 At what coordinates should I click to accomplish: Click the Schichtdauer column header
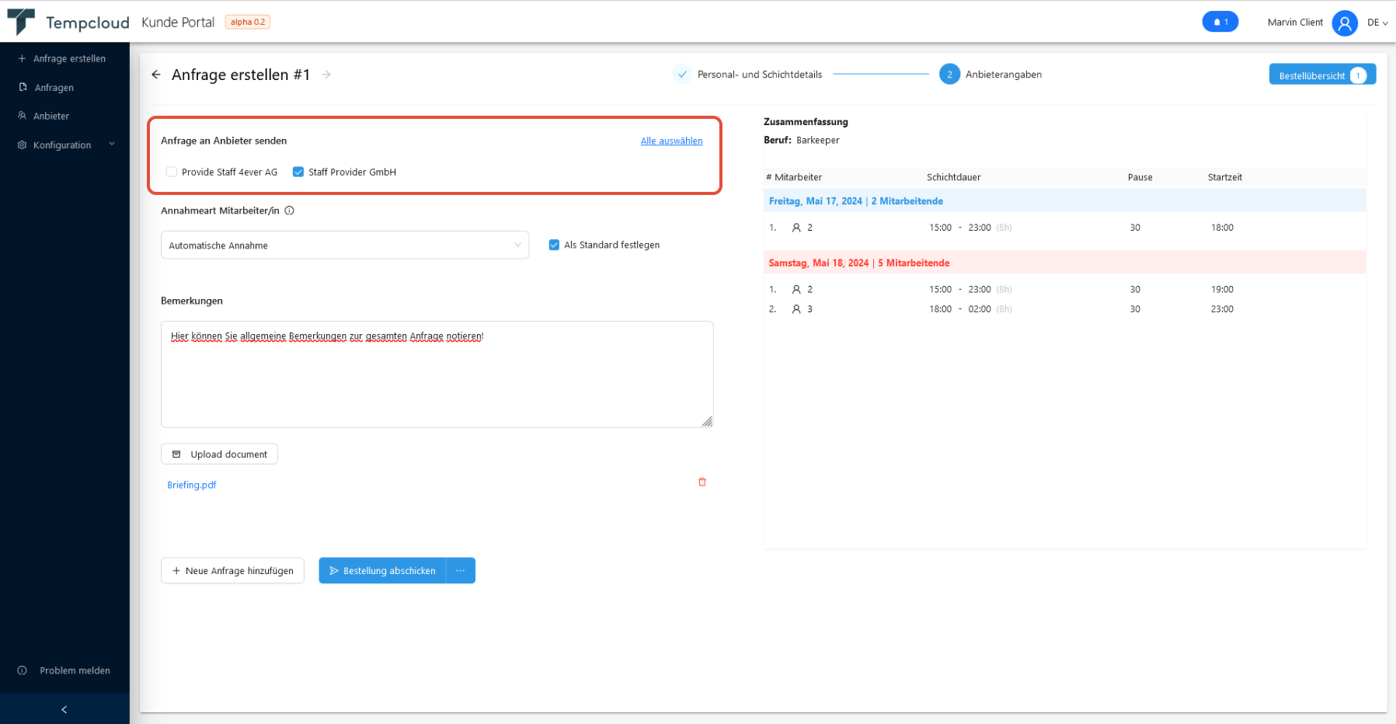953,177
